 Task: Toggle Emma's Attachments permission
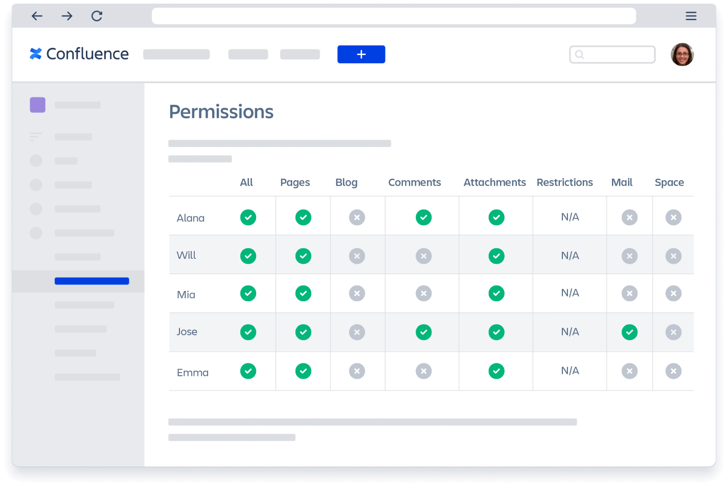[x=496, y=371]
